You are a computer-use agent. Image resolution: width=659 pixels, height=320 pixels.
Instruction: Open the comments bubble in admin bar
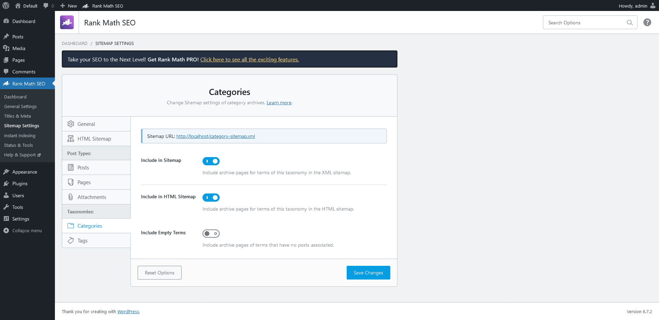[48, 6]
